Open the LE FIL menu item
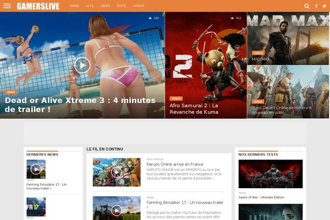Viewport: 330px width, 220px height. point(90,6)
